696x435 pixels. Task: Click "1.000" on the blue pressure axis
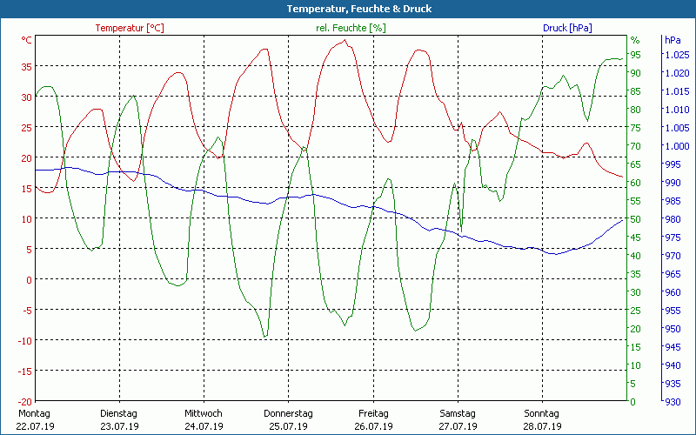pos(677,146)
